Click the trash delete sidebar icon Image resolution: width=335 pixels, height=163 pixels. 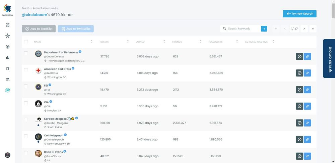coord(7,68)
